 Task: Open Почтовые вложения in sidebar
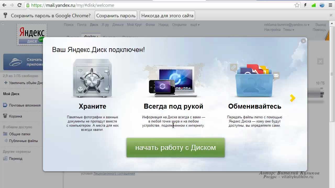point(25,105)
